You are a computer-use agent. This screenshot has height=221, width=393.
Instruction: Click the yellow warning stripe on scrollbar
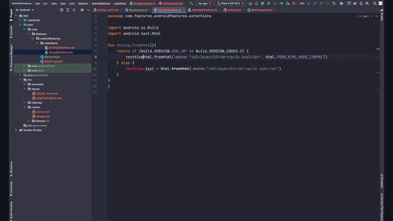click(378, 49)
